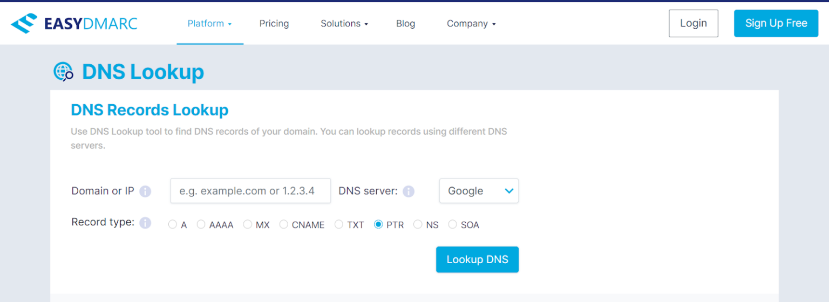This screenshot has width=829, height=302.
Task: Select the SOA record type
Action: pos(452,224)
